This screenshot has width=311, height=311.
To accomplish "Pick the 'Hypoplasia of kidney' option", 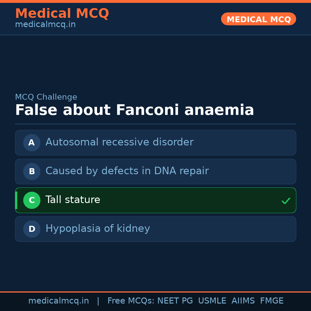I will [x=98, y=229].
